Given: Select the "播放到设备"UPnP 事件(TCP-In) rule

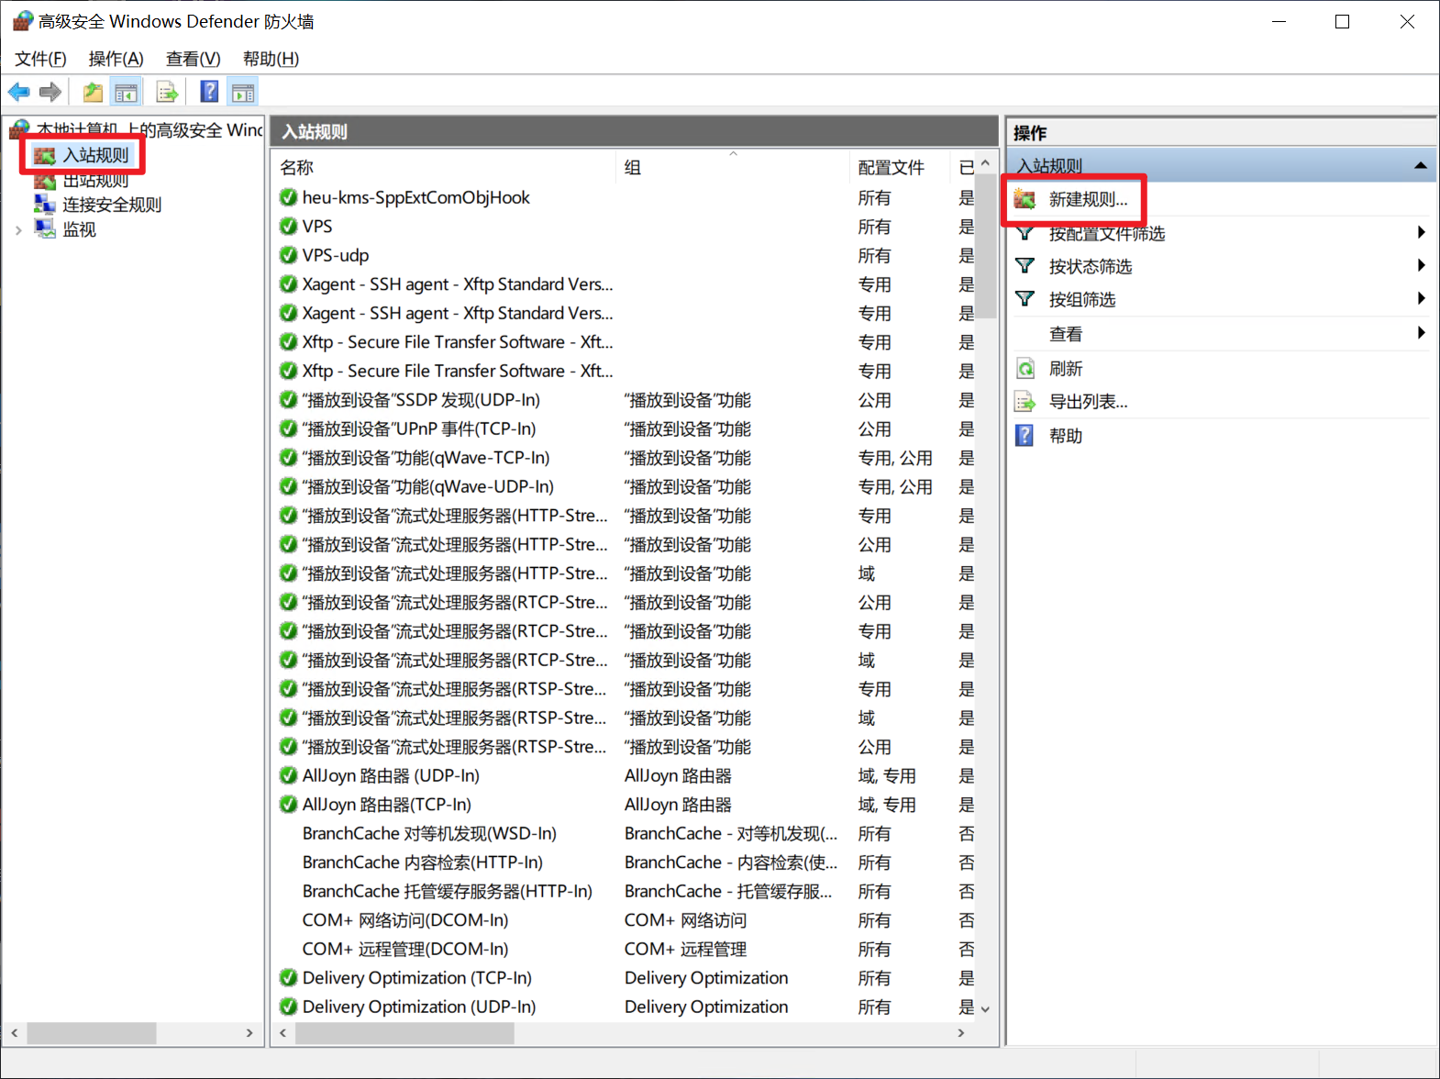Looking at the screenshot, I should pyautogui.click(x=419, y=428).
